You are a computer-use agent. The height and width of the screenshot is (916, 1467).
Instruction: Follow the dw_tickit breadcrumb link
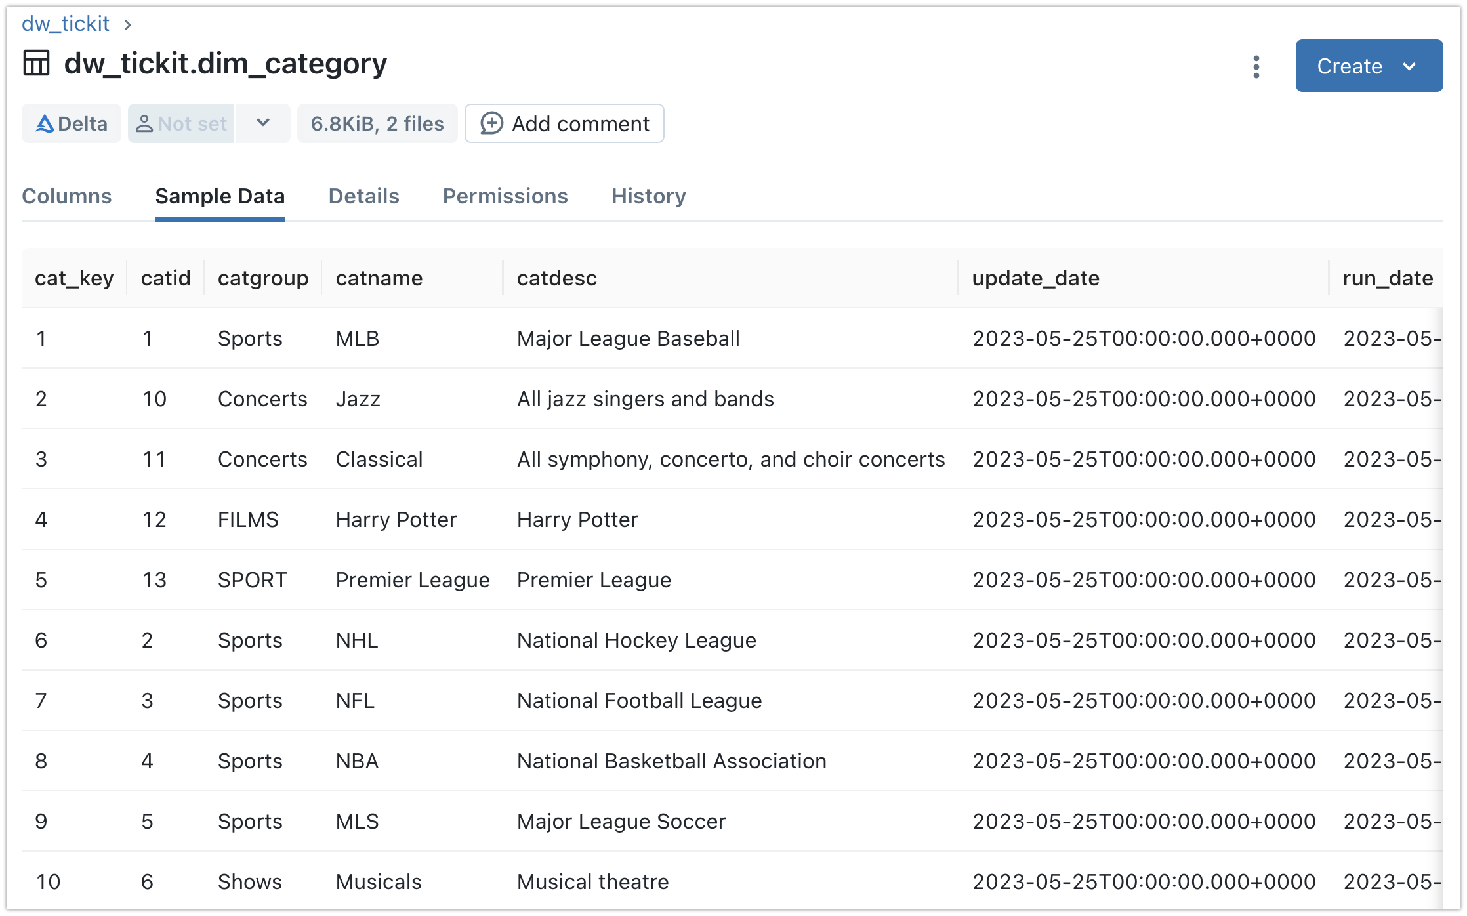coord(66,24)
